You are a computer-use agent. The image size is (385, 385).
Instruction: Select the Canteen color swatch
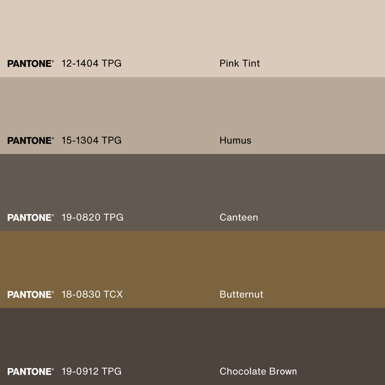point(192,192)
